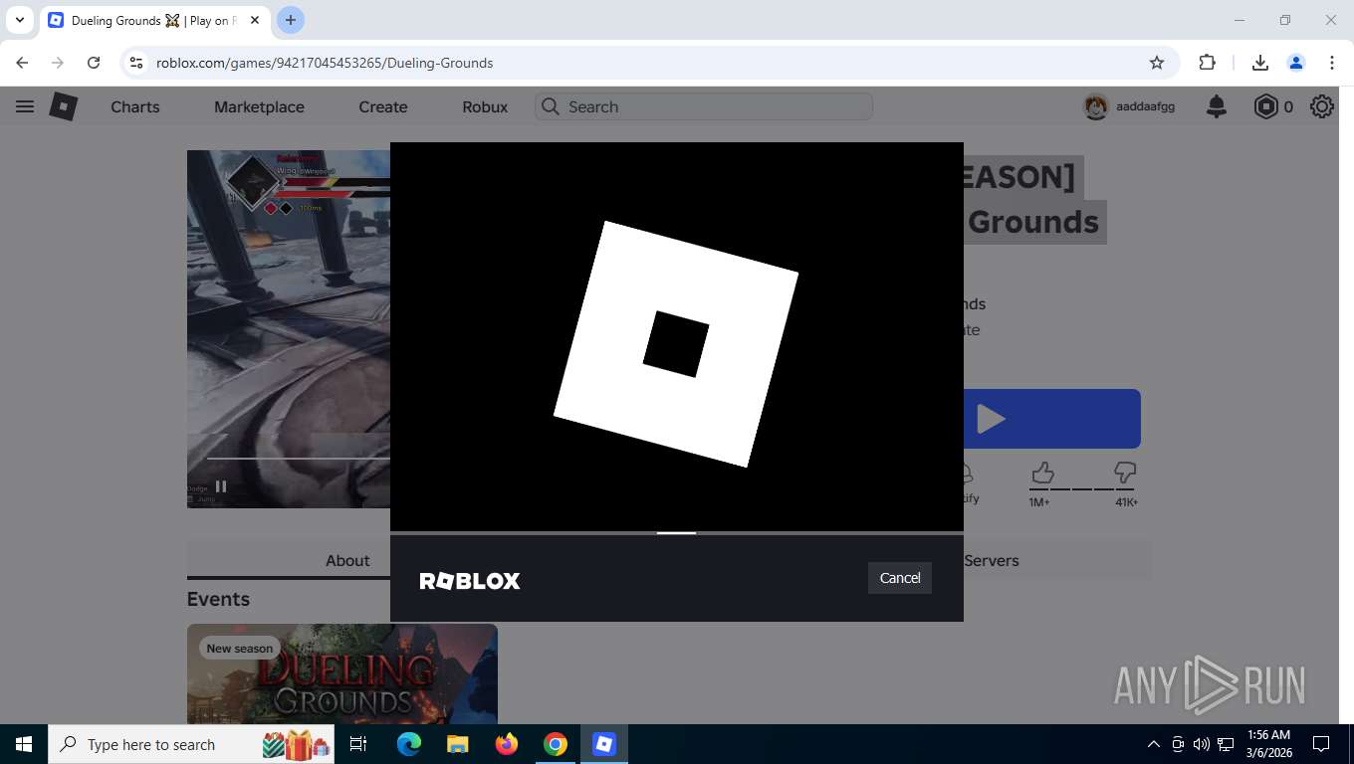Switch to the Servers tab
Image resolution: width=1354 pixels, height=764 pixels.
coord(992,560)
